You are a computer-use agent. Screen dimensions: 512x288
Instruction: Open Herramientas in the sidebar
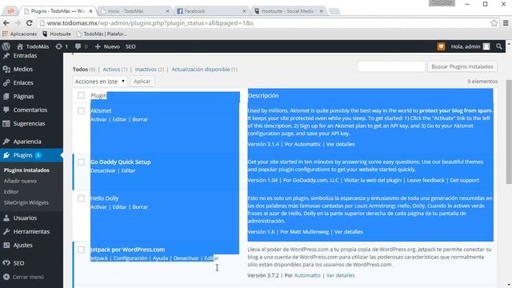(x=31, y=231)
